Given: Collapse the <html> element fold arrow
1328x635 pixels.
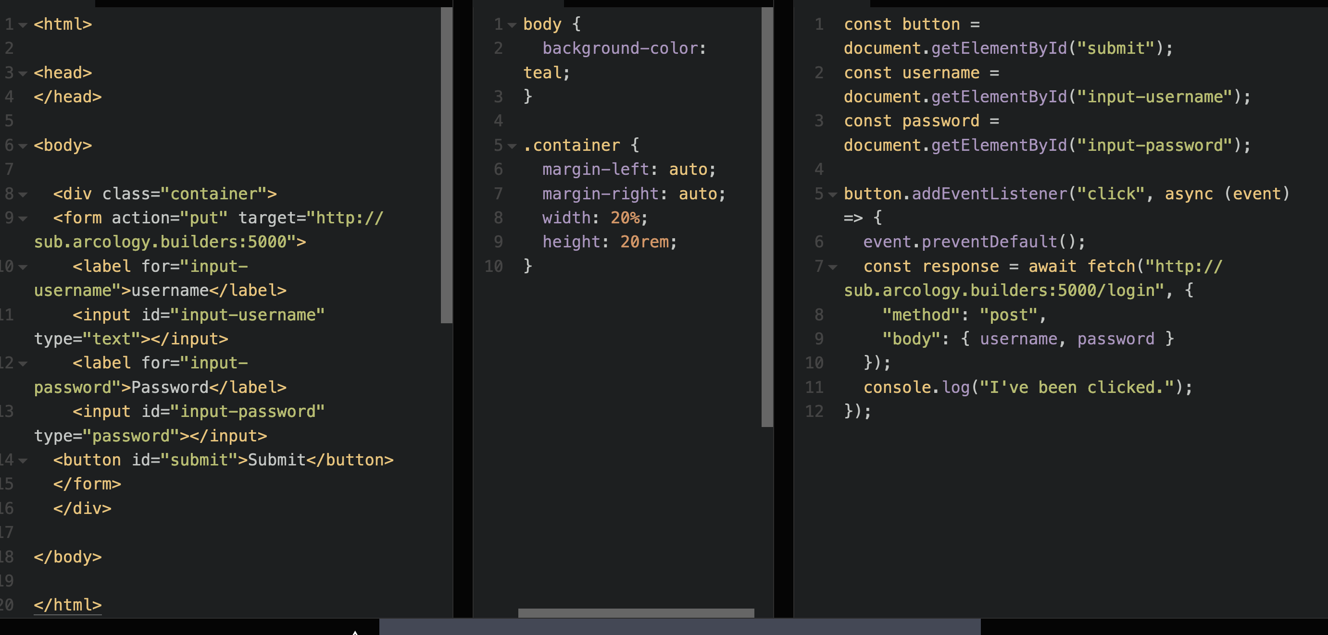Looking at the screenshot, I should click(23, 24).
